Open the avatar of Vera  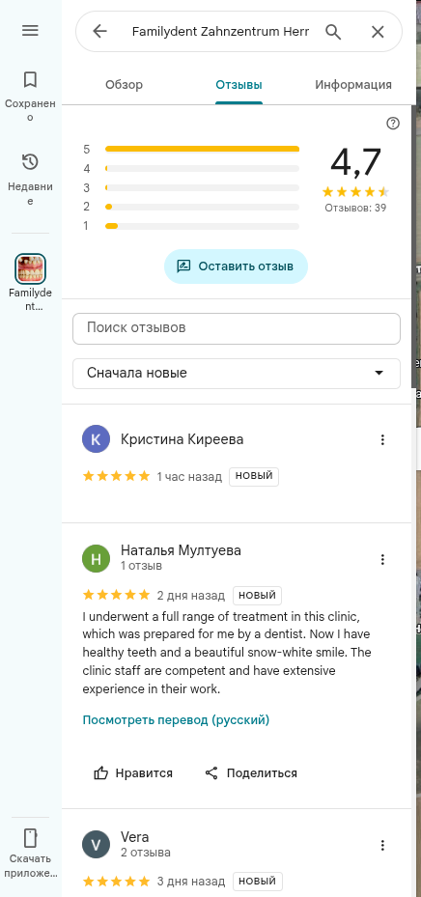[97, 845]
